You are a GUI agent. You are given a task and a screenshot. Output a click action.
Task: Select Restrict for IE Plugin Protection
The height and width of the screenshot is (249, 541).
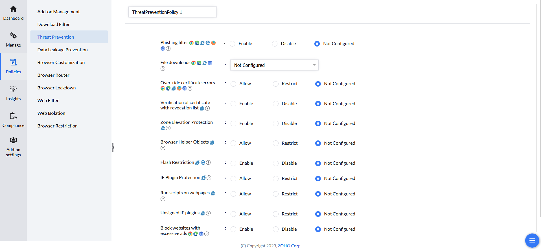276,179
